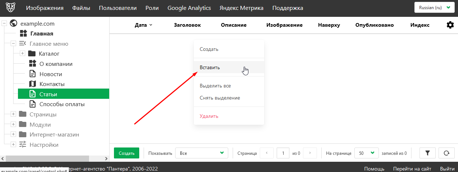Open table settings gear icon
This screenshot has height=172, width=458.
[x=450, y=25]
